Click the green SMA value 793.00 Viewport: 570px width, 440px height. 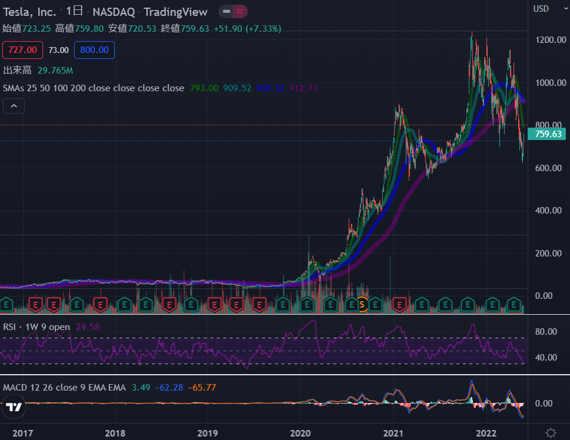point(204,88)
